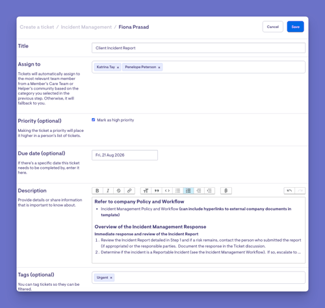Toggle the numbered list button
Viewport: 325px width, 308px height.
pos(188,190)
